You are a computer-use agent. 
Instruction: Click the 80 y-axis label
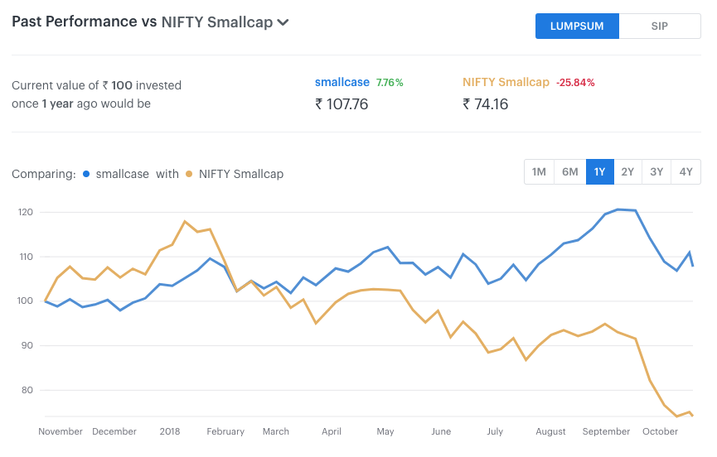tap(27, 390)
